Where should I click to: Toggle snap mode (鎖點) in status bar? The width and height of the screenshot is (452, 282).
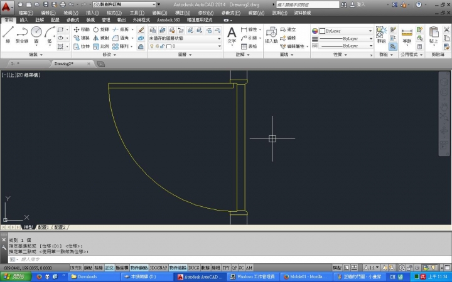click(89, 268)
